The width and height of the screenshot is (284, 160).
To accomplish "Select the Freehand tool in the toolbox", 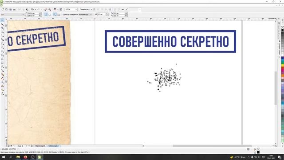I will tap(3, 36).
